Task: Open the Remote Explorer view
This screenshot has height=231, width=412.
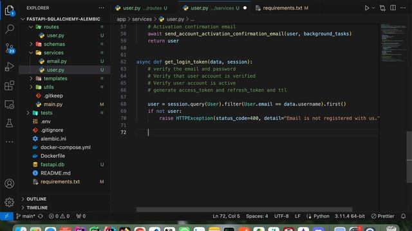Action: (x=10, y=105)
